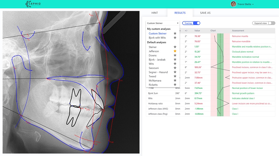Open the SAVE AS tab

point(205,13)
